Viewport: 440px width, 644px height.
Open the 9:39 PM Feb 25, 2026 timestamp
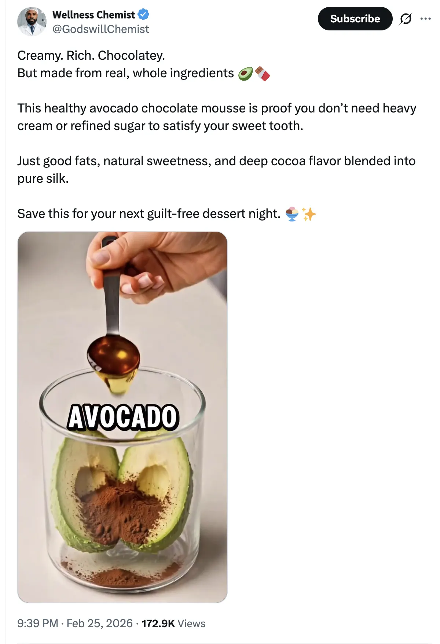point(75,623)
